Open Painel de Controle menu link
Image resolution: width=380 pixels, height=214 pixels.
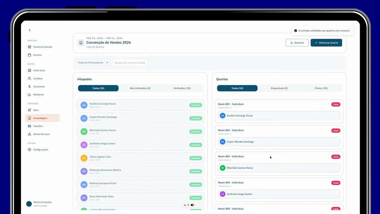click(x=43, y=47)
